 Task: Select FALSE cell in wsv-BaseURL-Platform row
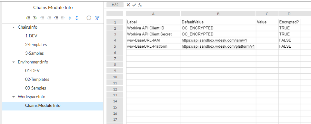[289, 46]
